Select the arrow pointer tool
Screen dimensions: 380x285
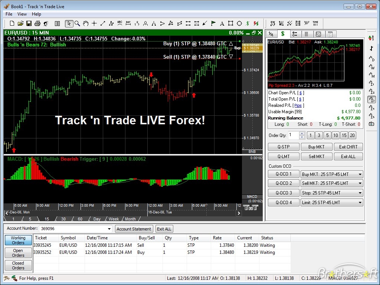69,23
